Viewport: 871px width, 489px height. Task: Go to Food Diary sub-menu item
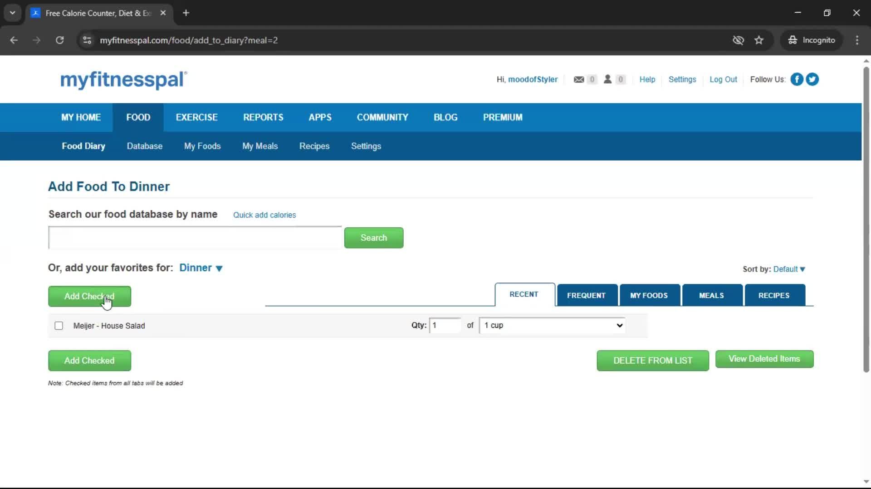[x=83, y=146]
